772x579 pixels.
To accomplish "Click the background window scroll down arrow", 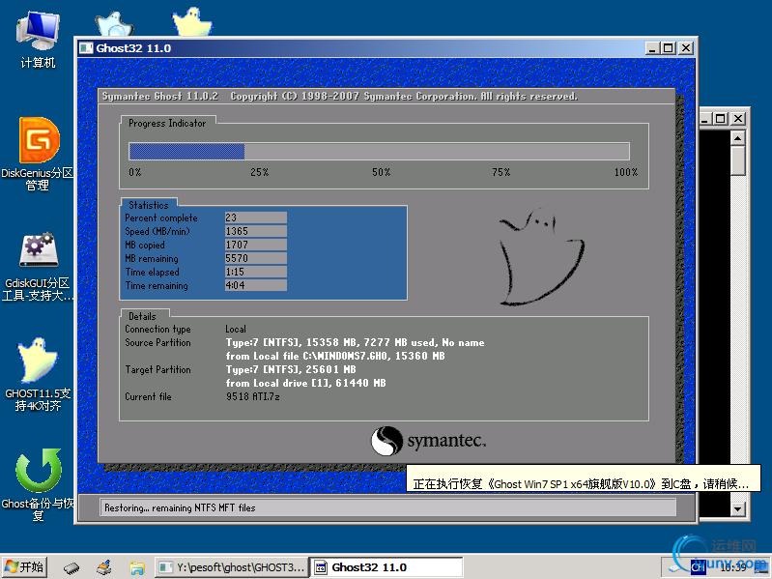I will coord(737,508).
